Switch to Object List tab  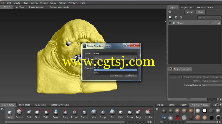186,7
